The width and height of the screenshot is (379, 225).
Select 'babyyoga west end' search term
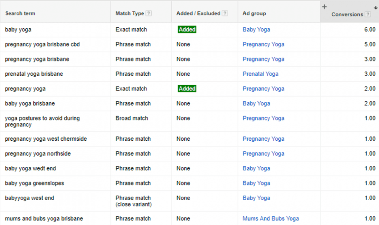pyautogui.click(x=29, y=198)
